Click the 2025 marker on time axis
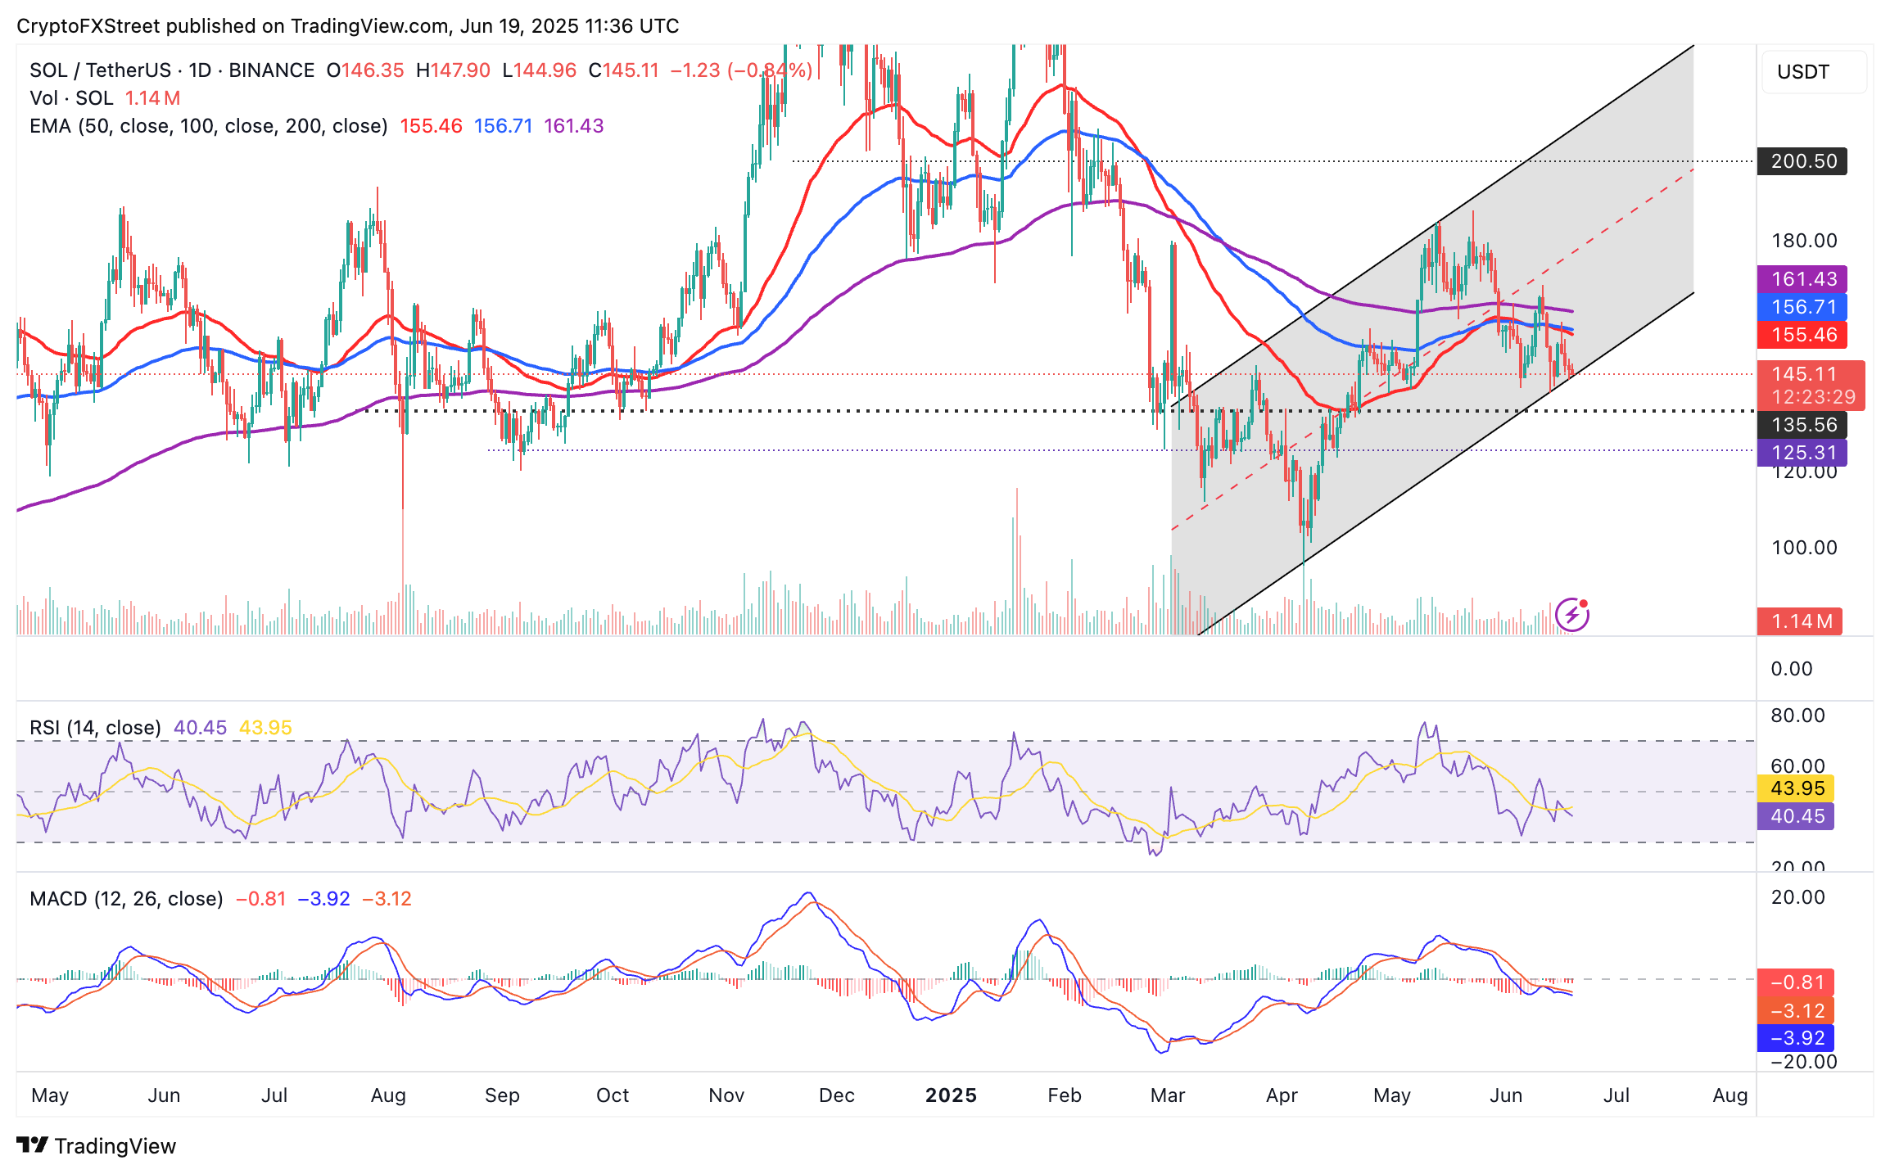The height and width of the screenshot is (1174, 1890). coord(950,1095)
